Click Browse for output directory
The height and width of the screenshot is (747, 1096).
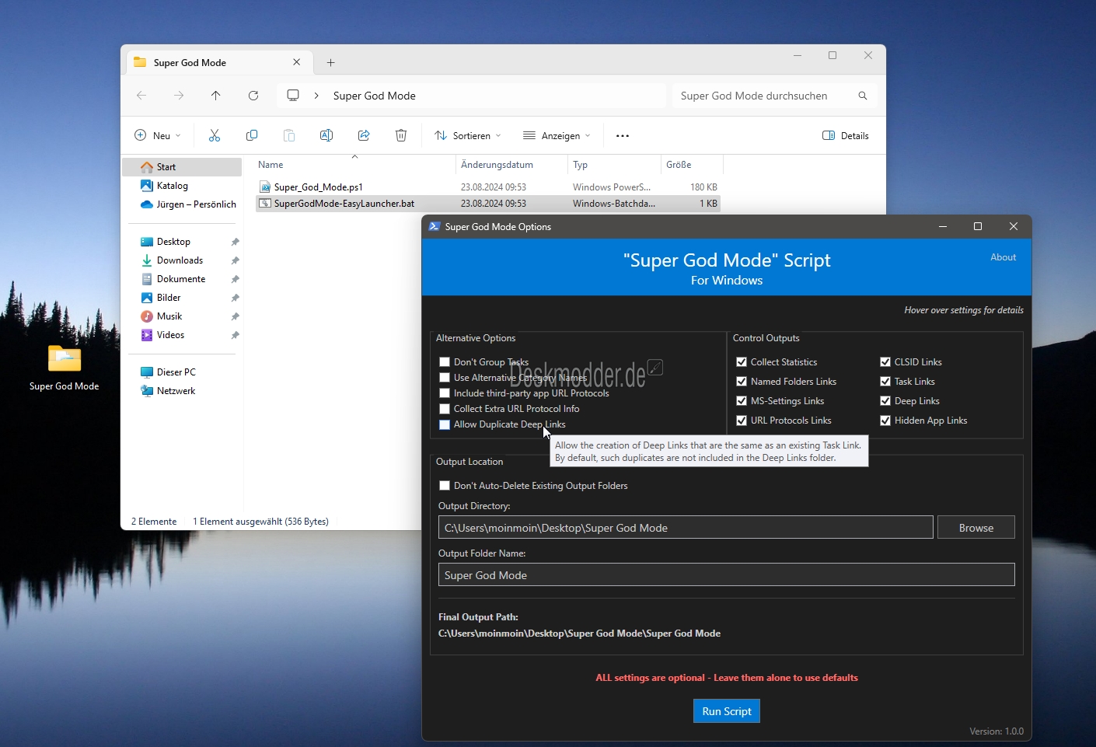pyautogui.click(x=976, y=528)
